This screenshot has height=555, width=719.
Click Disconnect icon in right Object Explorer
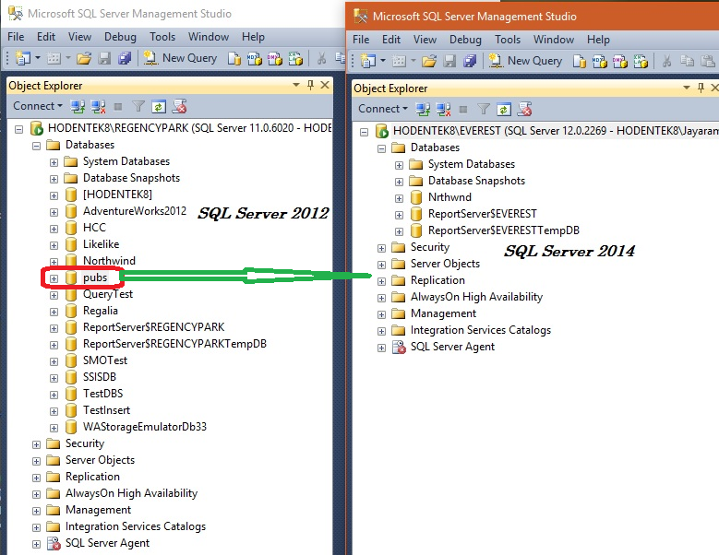tap(443, 110)
